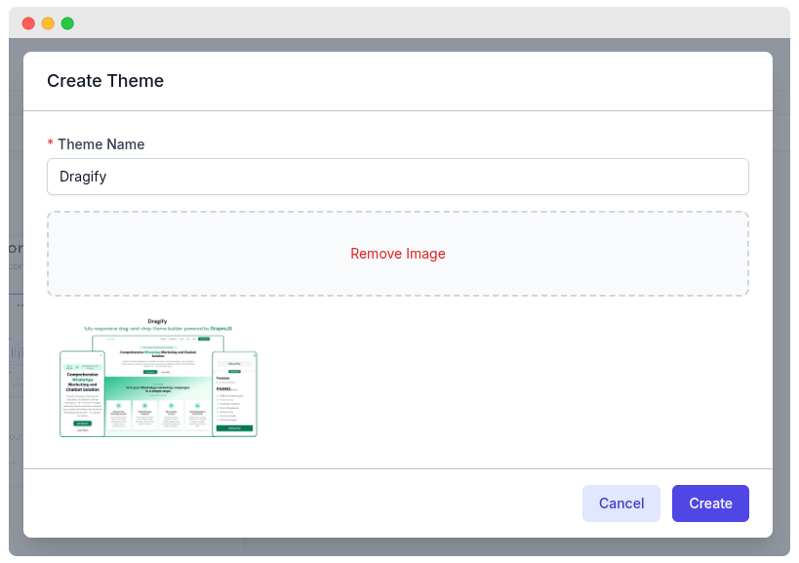Click the pricing panel in the preview thumbnail
This screenshot has height=563, width=799.
[234, 388]
